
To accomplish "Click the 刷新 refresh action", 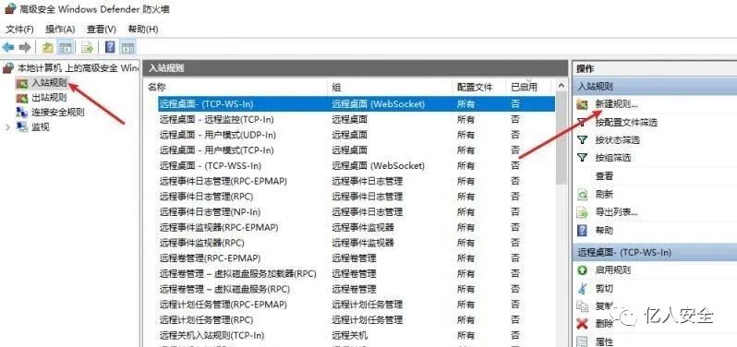I will click(x=604, y=195).
